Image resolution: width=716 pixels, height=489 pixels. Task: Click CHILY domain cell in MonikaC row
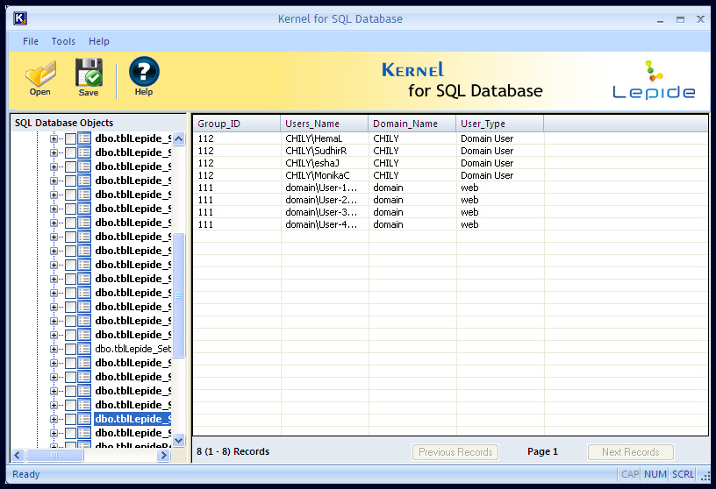click(x=412, y=175)
